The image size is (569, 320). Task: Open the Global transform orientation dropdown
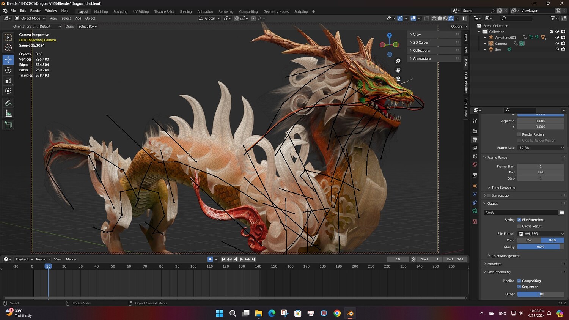[209, 19]
